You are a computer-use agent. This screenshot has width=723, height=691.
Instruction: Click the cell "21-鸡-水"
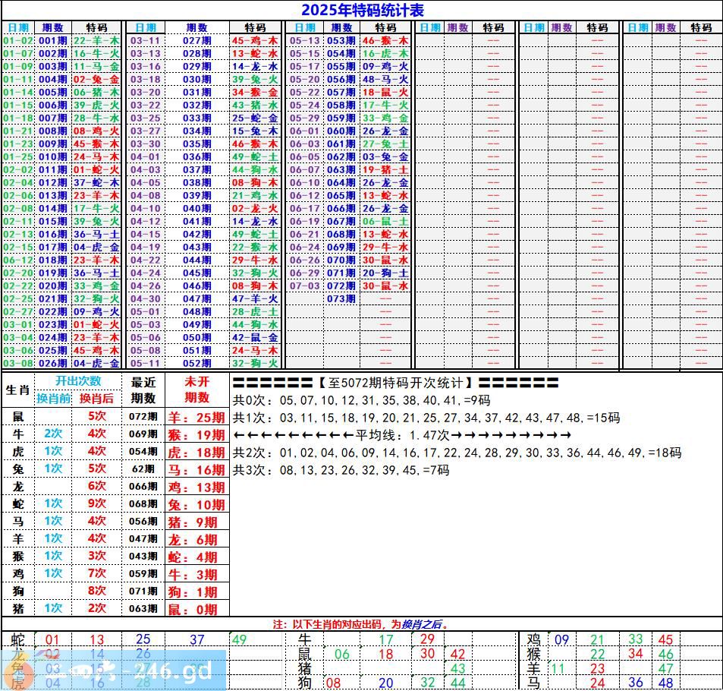[x=255, y=196]
